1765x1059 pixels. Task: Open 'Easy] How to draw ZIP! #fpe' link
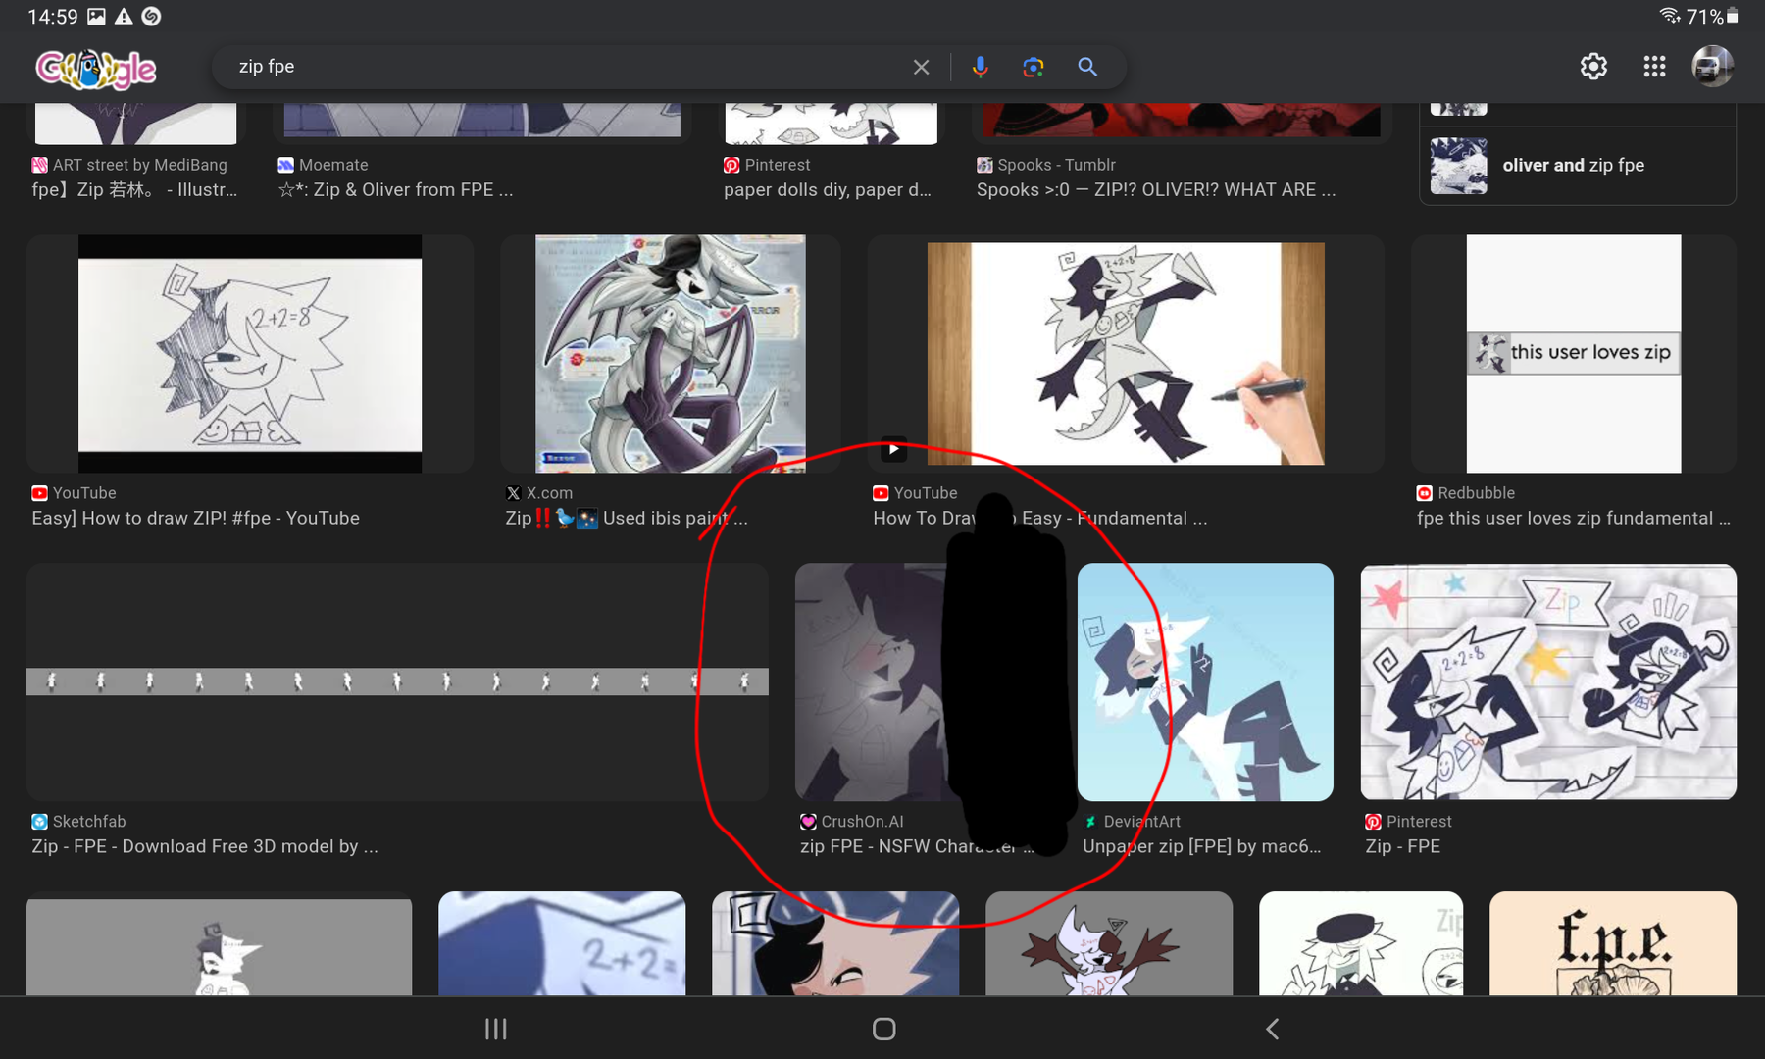[195, 518]
